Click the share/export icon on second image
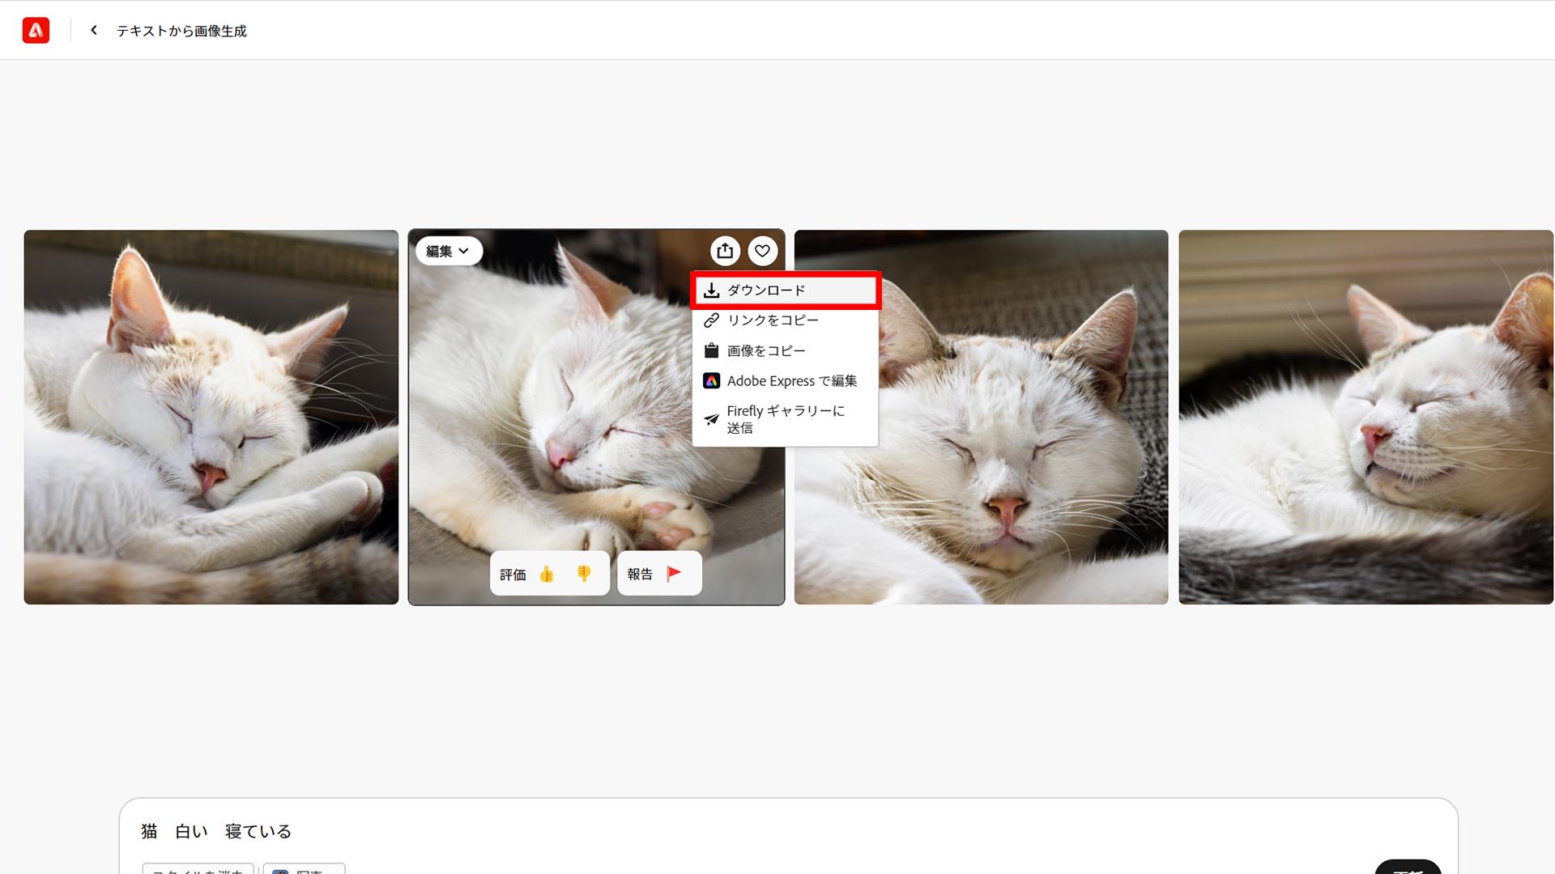 click(x=725, y=251)
